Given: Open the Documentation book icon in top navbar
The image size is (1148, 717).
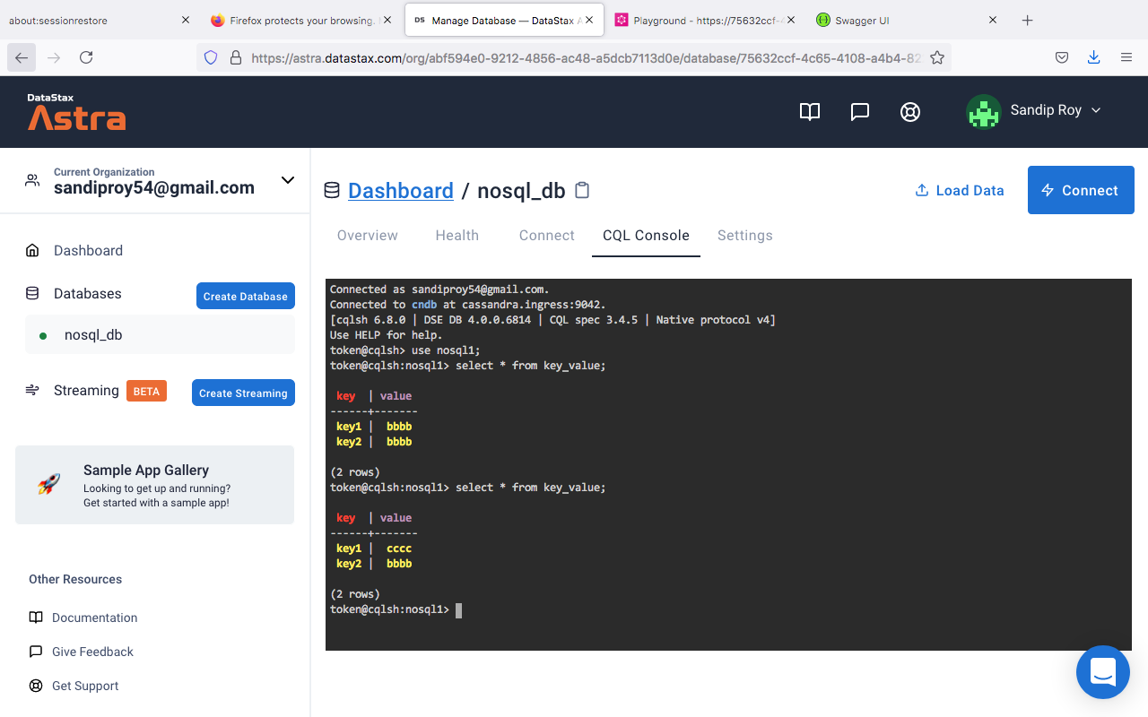Looking at the screenshot, I should tap(809, 111).
